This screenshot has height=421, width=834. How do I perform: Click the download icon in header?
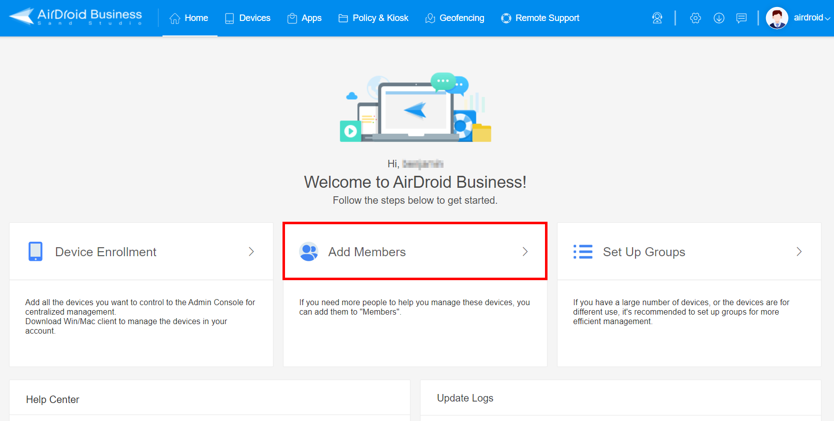(719, 18)
